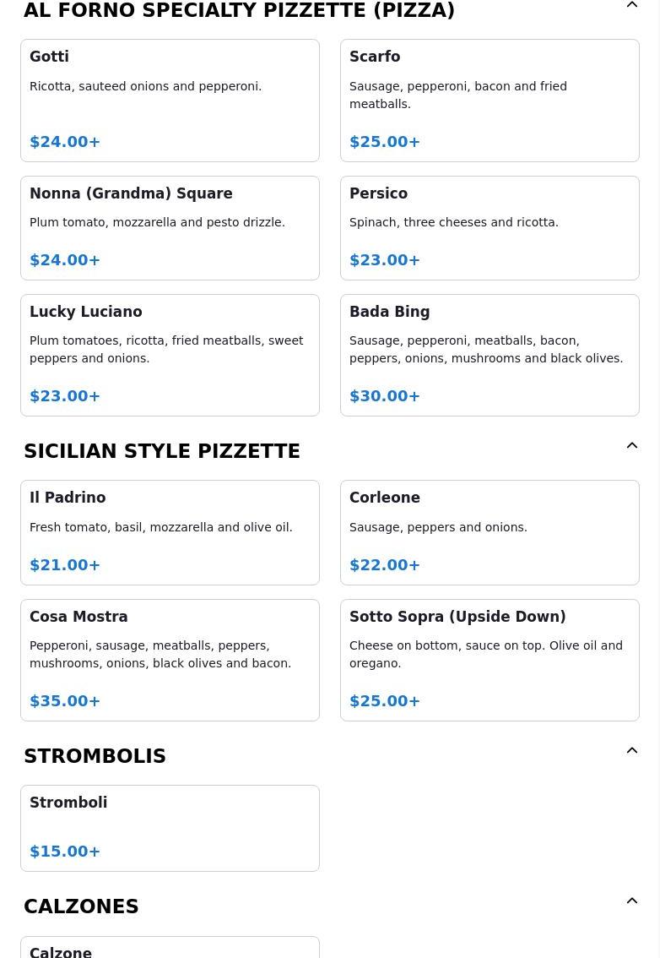660x958 pixels.
Task: Choose the Cosa Mostra pizza
Action: [170, 660]
